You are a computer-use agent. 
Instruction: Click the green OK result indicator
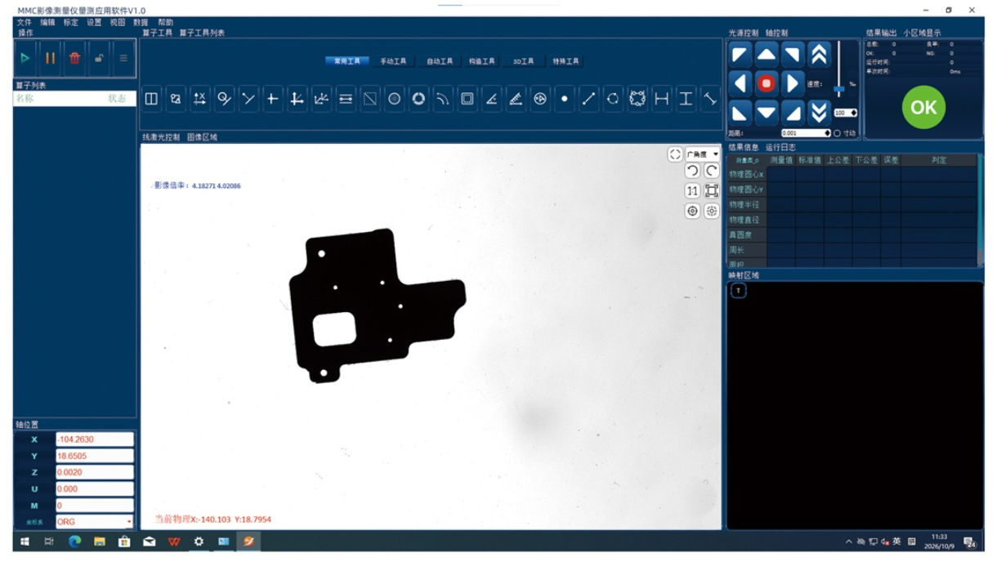923,108
